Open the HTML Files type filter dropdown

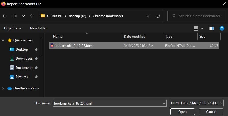tap(197, 103)
